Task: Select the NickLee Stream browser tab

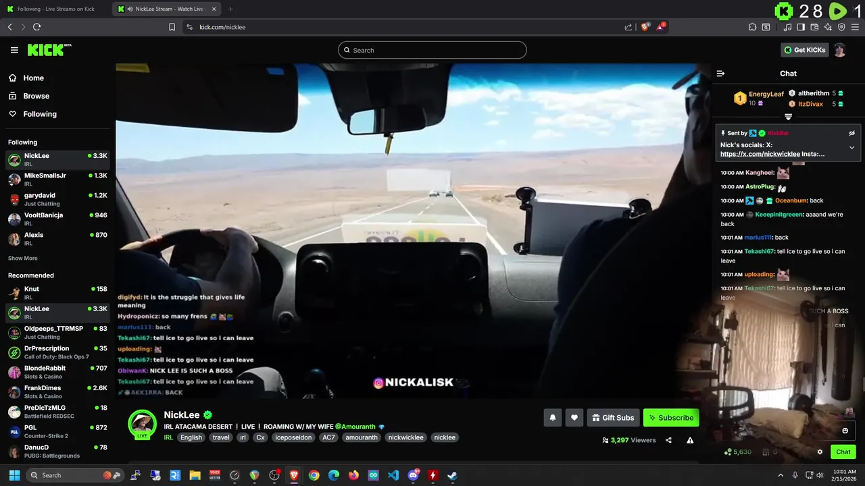Action: (167, 9)
